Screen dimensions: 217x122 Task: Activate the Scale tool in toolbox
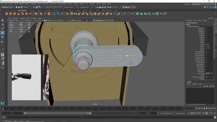(x=2, y=42)
